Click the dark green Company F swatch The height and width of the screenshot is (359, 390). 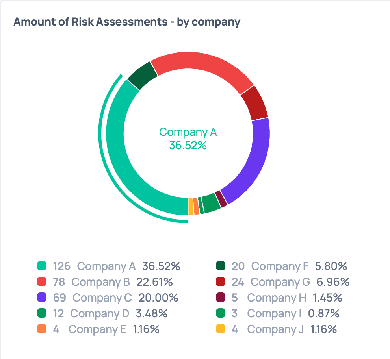pyautogui.click(x=220, y=266)
